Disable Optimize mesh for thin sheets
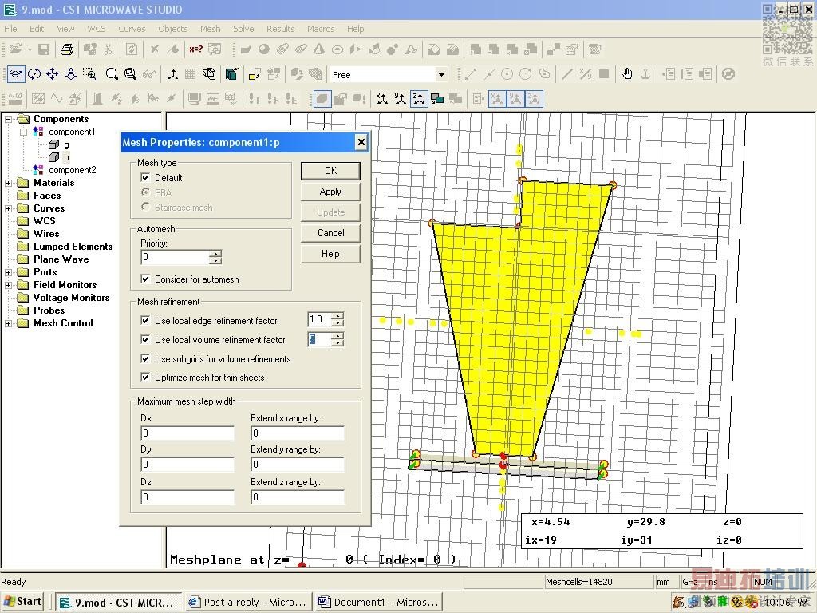The image size is (817, 613). click(x=145, y=378)
